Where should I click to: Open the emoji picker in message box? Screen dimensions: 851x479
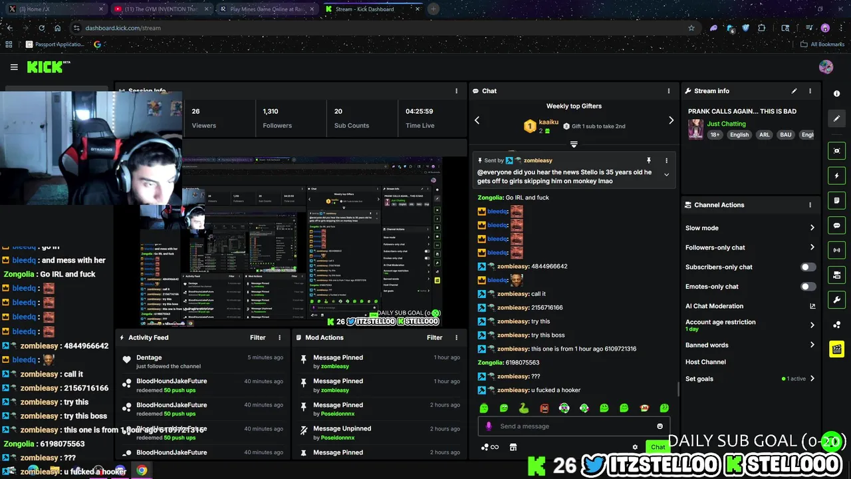660,426
